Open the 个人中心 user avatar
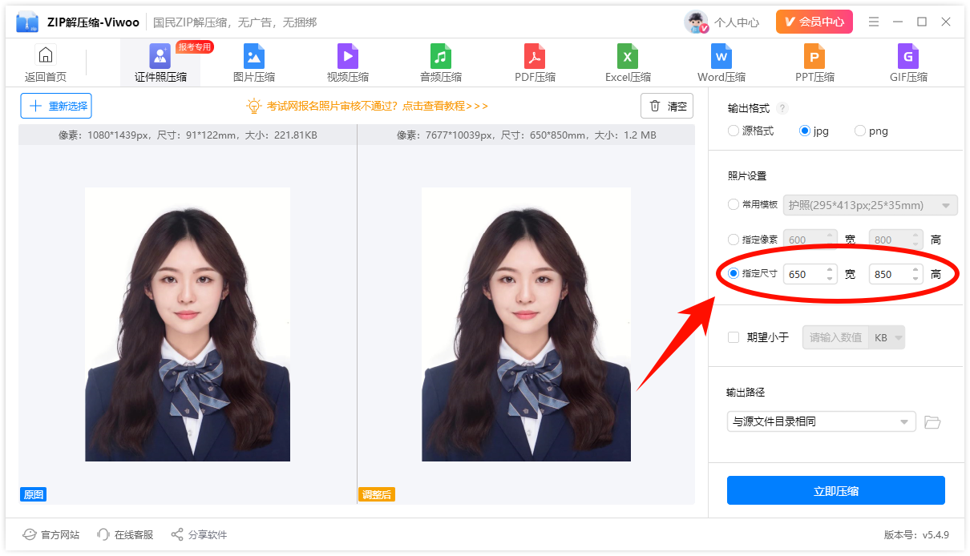This screenshot has height=556, width=970. 696,22
